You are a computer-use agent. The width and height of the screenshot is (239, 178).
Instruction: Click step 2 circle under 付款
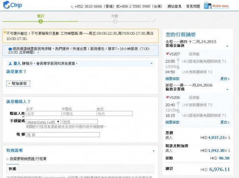[x=115, y=22]
